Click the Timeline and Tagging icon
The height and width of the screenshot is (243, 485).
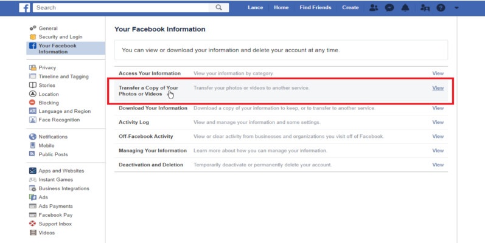[33, 77]
